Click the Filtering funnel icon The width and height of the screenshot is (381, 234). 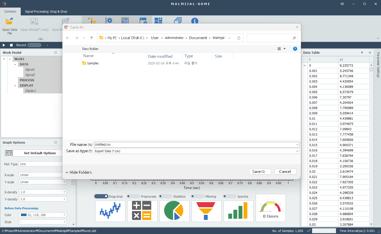click(x=206, y=211)
